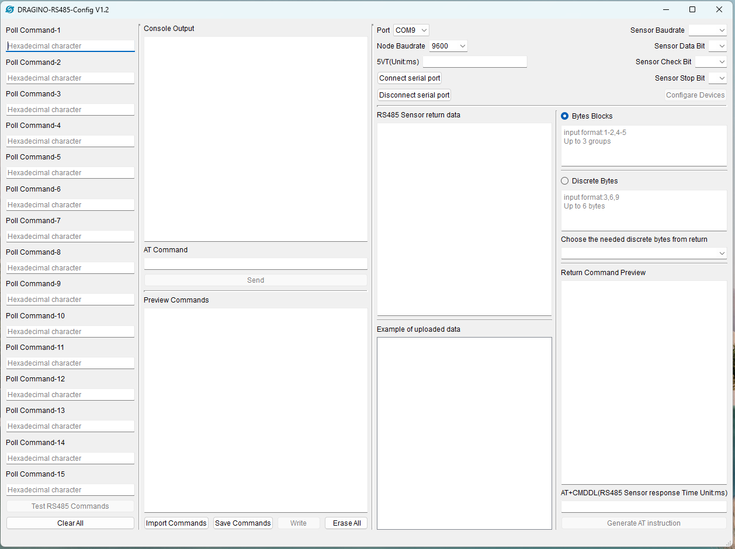This screenshot has width=735, height=549.
Task: Select the Bytes Blocks radio button
Action: [x=564, y=116]
